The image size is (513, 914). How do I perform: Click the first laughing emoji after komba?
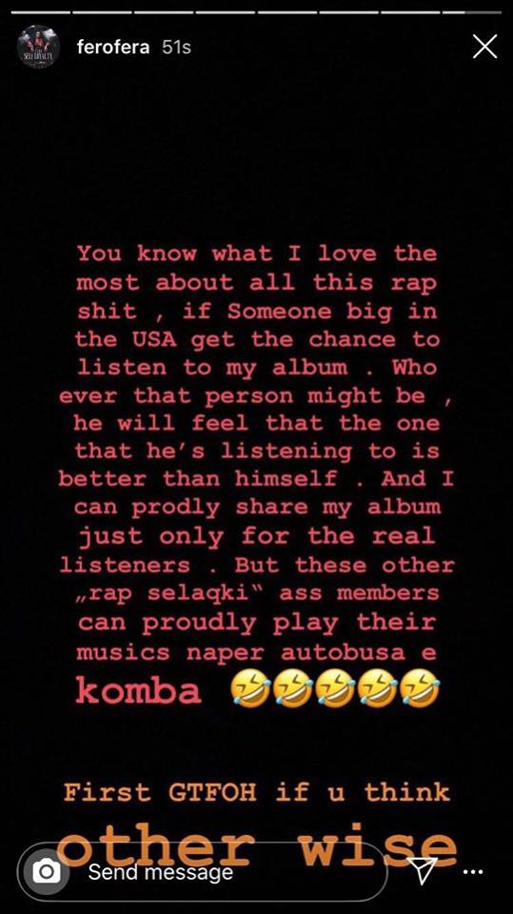[x=249, y=692]
